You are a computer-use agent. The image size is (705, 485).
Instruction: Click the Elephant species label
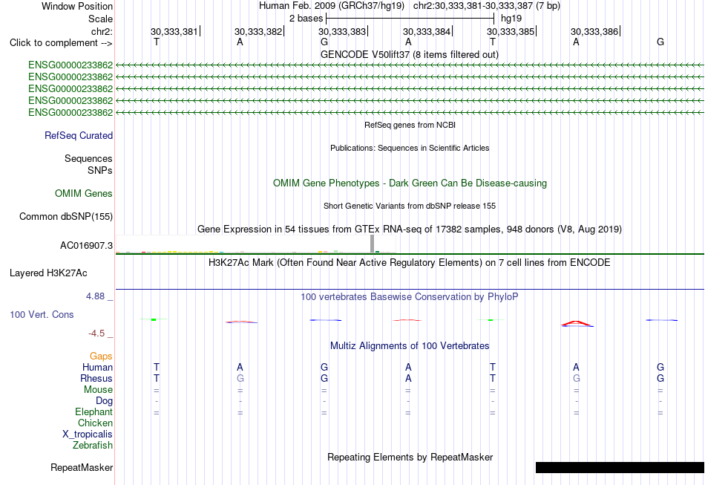(x=94, y=411)
